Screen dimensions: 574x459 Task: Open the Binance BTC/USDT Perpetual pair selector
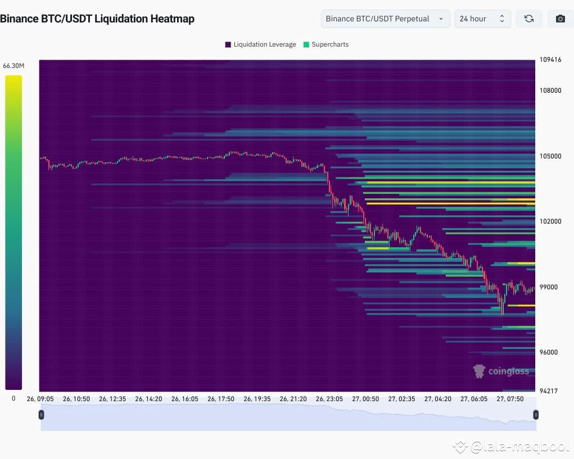click(x=385, y=19)
